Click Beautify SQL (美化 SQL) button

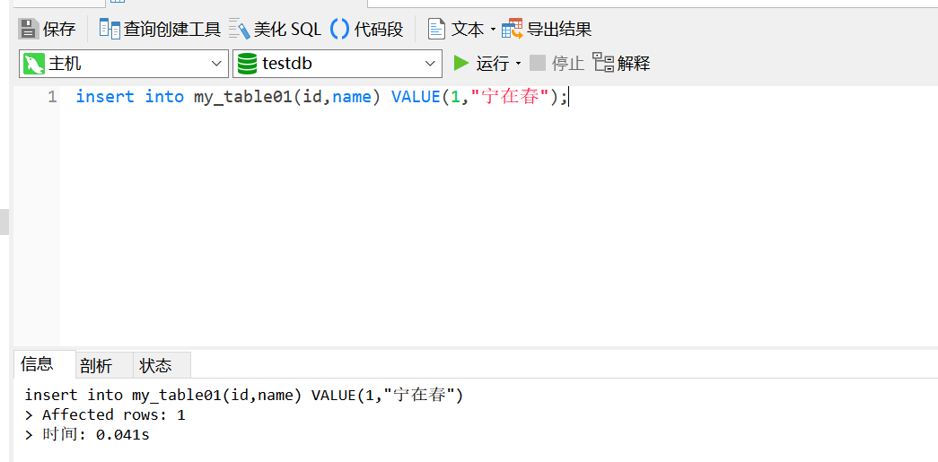tap(276, 29)
